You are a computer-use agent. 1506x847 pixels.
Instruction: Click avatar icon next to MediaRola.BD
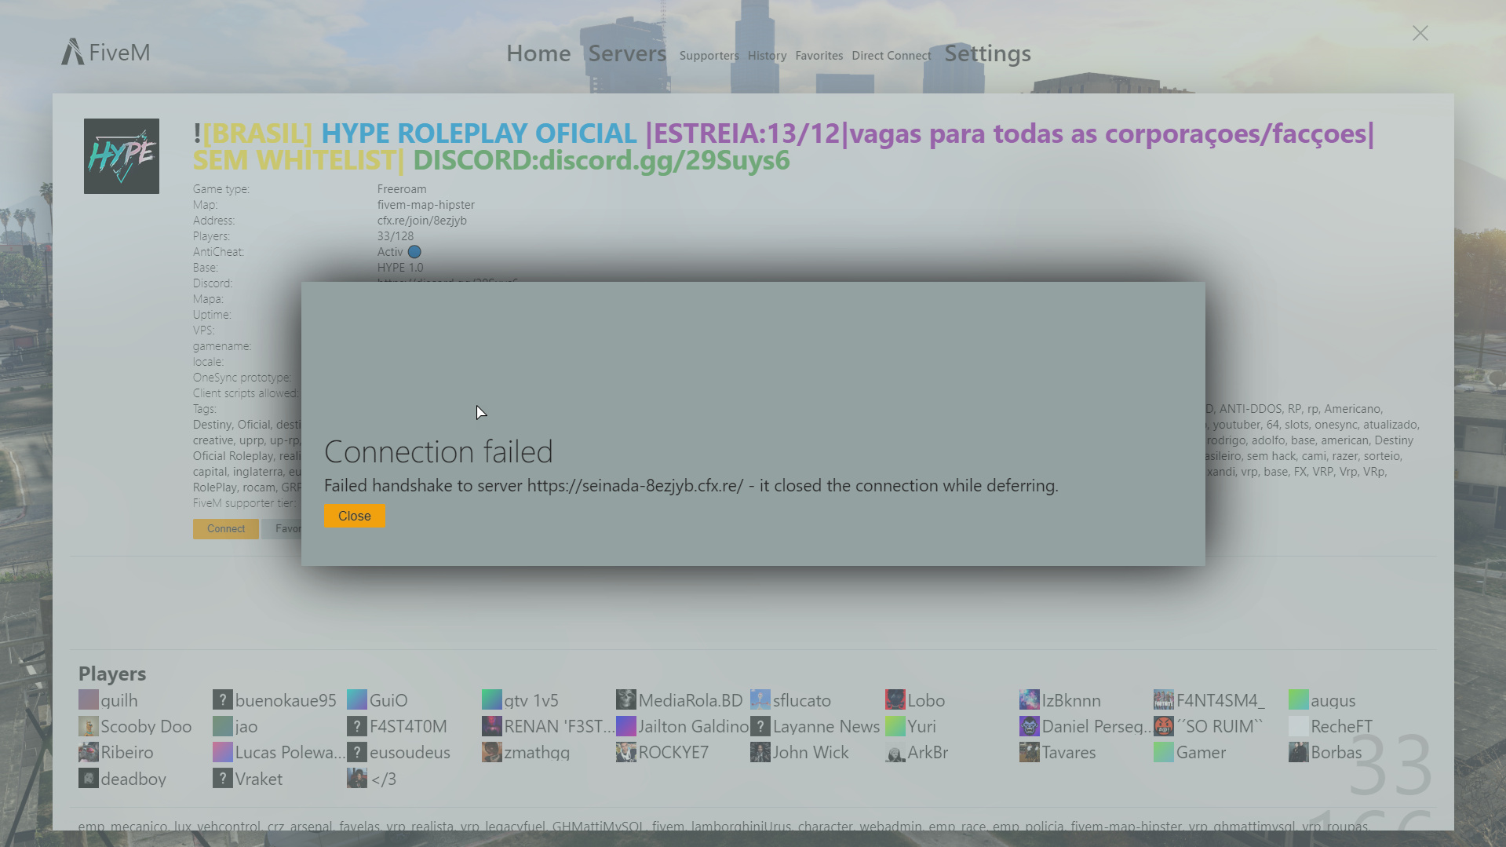(x=626, y=699)
